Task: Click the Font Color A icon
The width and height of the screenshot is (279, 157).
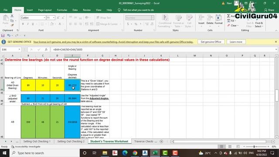Action: pyautogui.click(x=60, y=24)
